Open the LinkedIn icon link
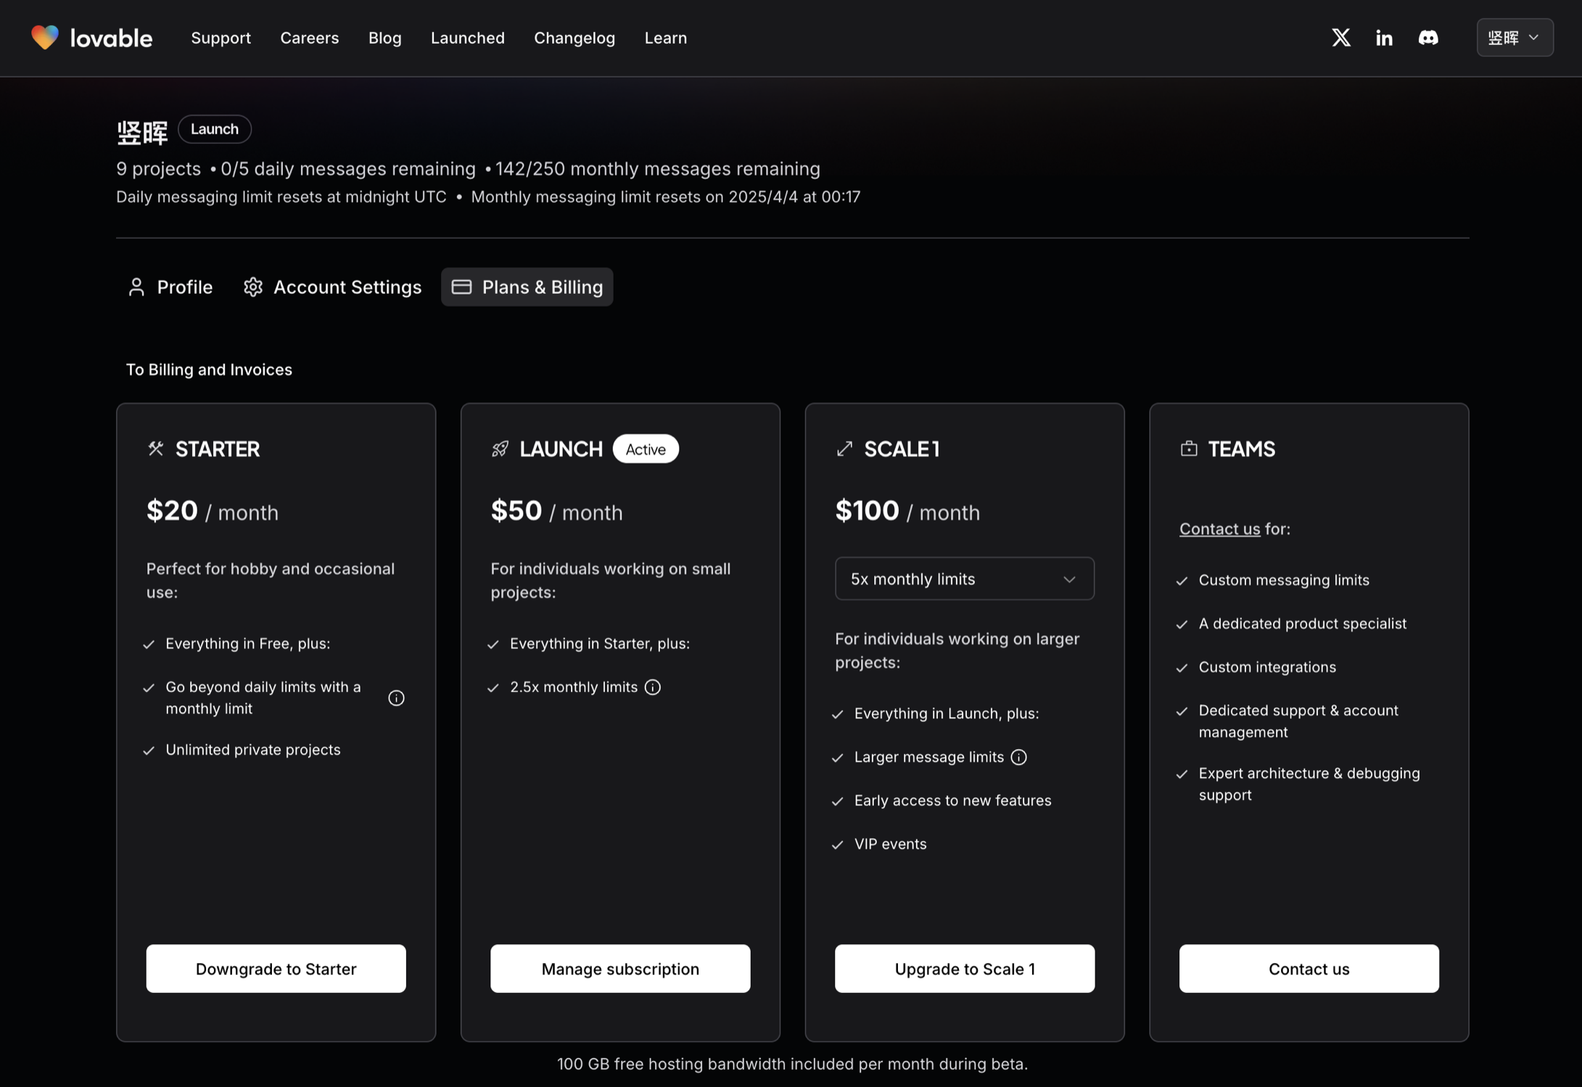The image size is (1582, 1087). click(1384, 38)
